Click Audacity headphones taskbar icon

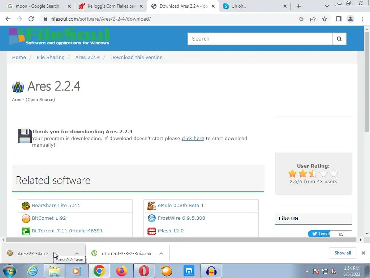tap(211, 271)
